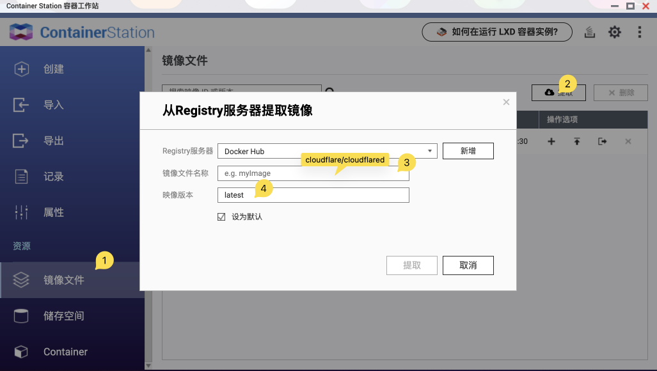
Task: Click the upward arrow push icon in image row
Action: [x=577, y=141]
